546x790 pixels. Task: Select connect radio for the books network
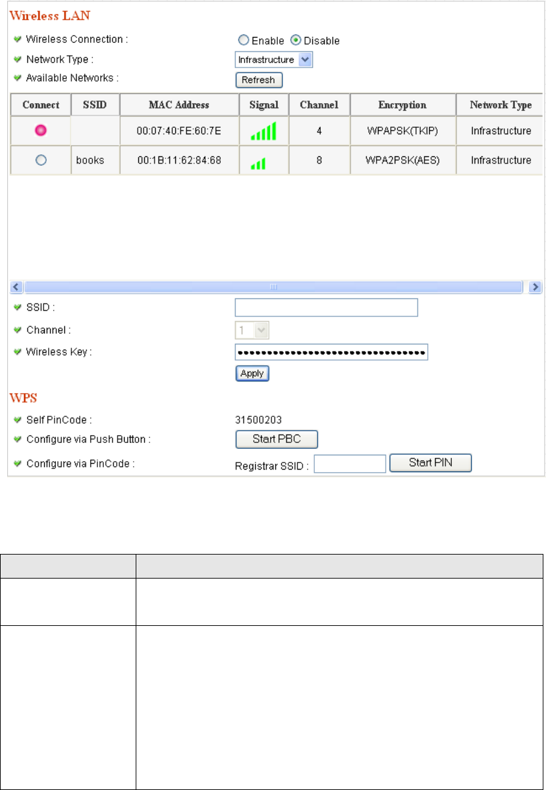tap(41, 160)
